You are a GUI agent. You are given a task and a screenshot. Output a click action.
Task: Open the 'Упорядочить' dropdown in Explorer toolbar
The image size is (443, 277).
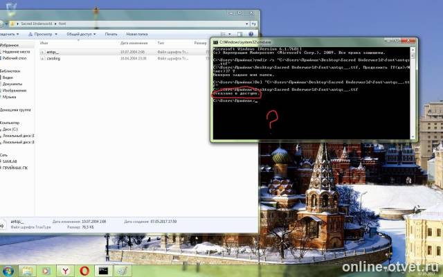click(x=9, y=34)
